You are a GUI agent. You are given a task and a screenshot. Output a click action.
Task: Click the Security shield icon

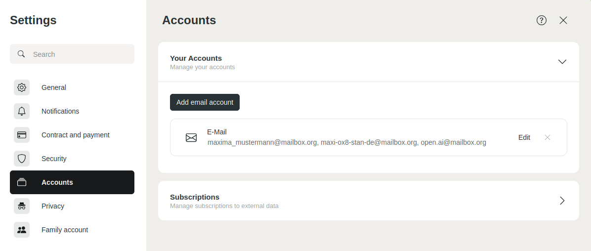click(22, 159)
